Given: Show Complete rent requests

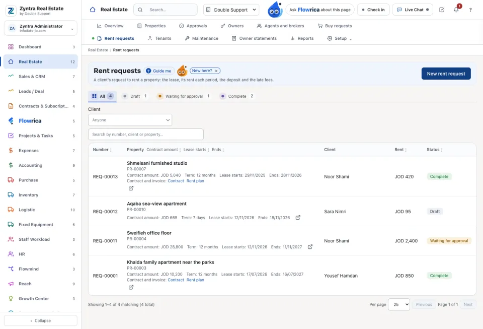Looking at the screenshot, I should coord(236,96).
